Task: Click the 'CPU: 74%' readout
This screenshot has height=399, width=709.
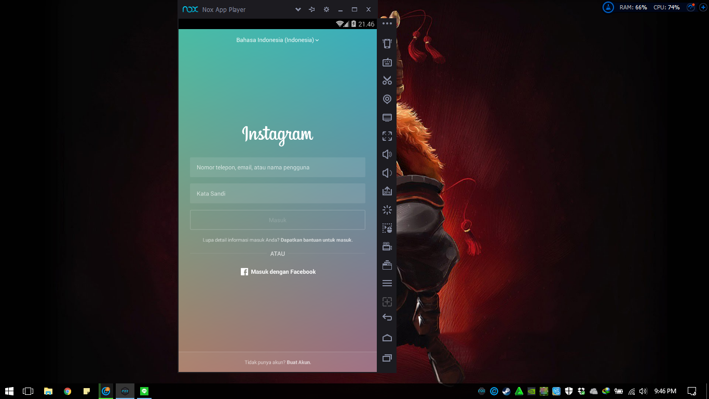Action: [666, 7]
